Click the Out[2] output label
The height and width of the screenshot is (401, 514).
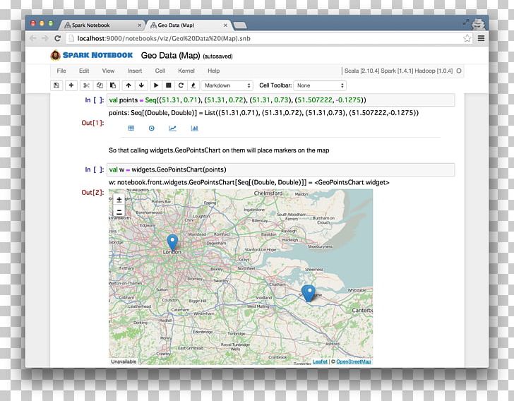[92, 193]
